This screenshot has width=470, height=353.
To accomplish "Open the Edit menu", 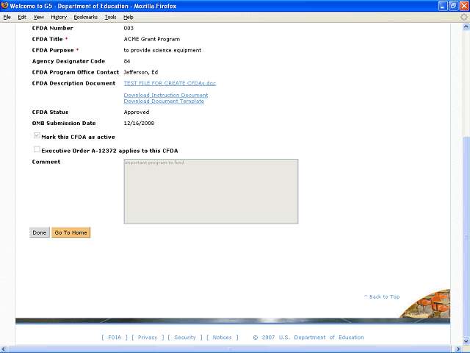I will (22, 17).
